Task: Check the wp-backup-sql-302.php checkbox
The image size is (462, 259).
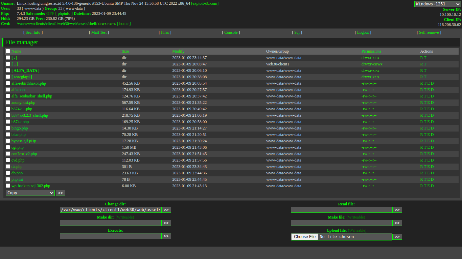Action: (8, 186)
